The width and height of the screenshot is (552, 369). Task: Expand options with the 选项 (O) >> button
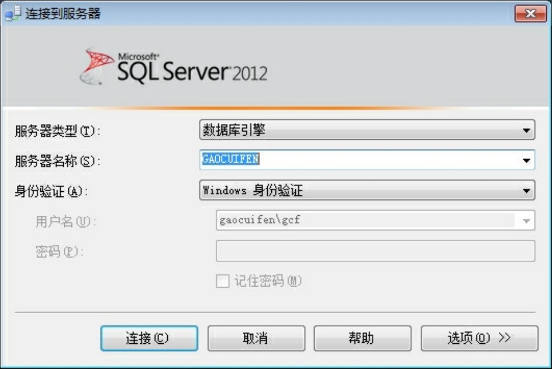click(479, 338)
